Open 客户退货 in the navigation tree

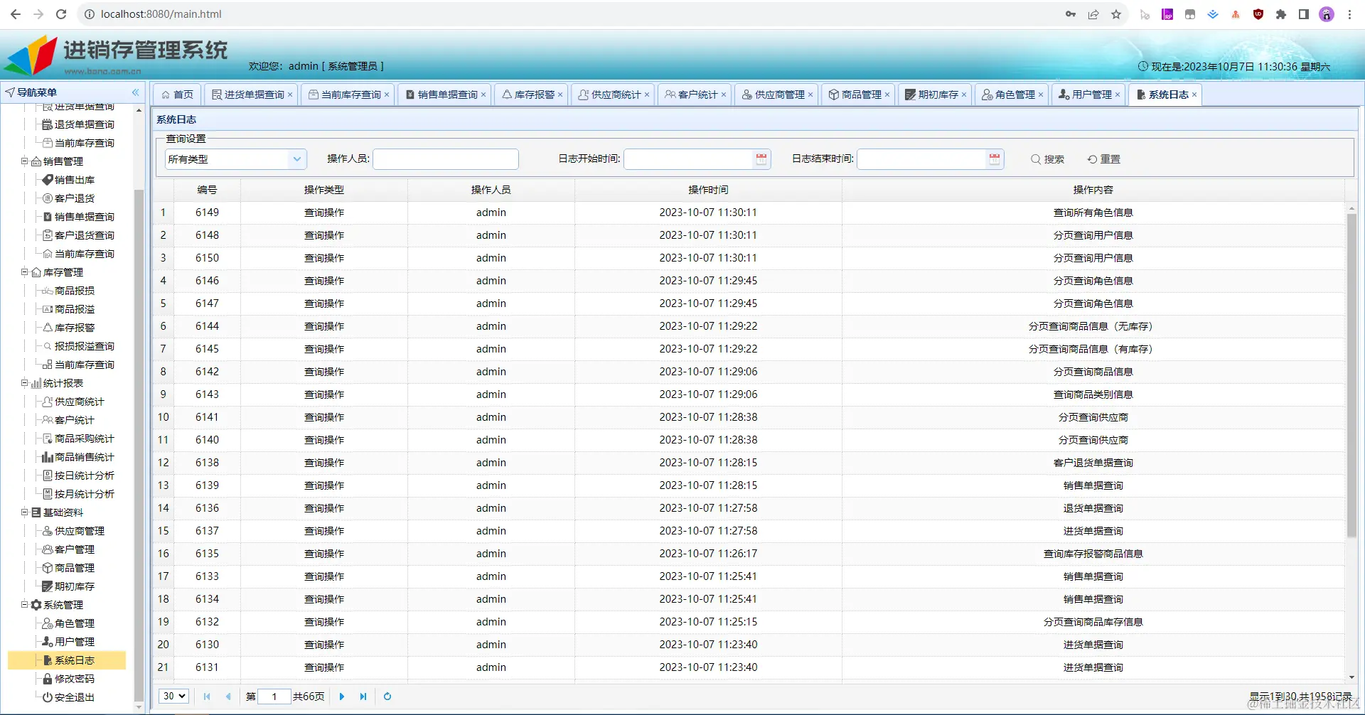coord(74,198)
